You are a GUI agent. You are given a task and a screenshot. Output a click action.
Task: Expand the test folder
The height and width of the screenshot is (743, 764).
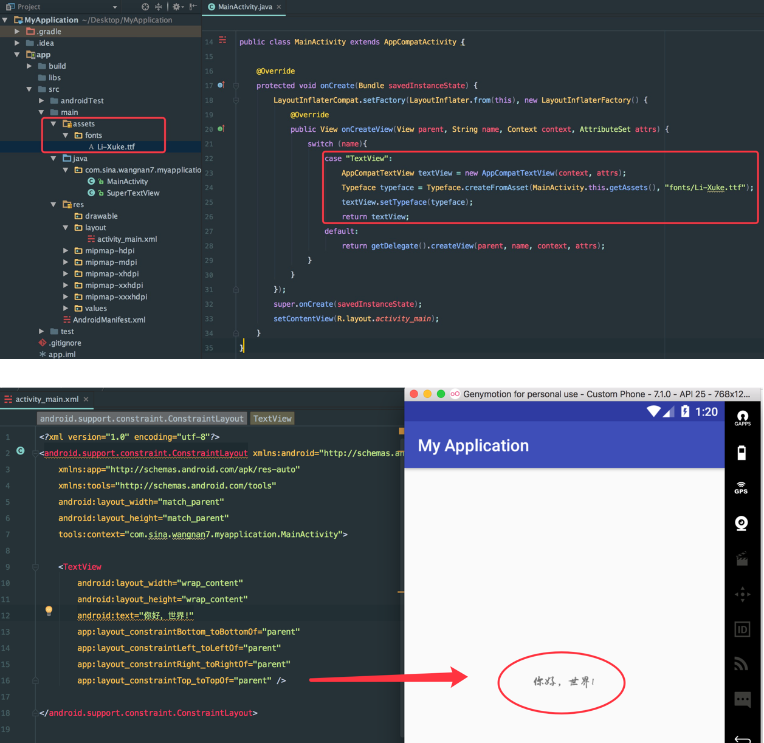pyautogui.click(x=41, y=332)
